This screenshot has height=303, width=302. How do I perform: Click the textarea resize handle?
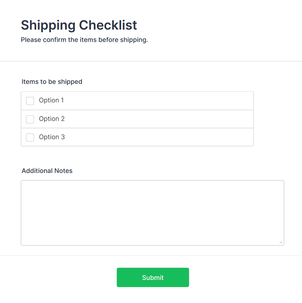(281, 242)
